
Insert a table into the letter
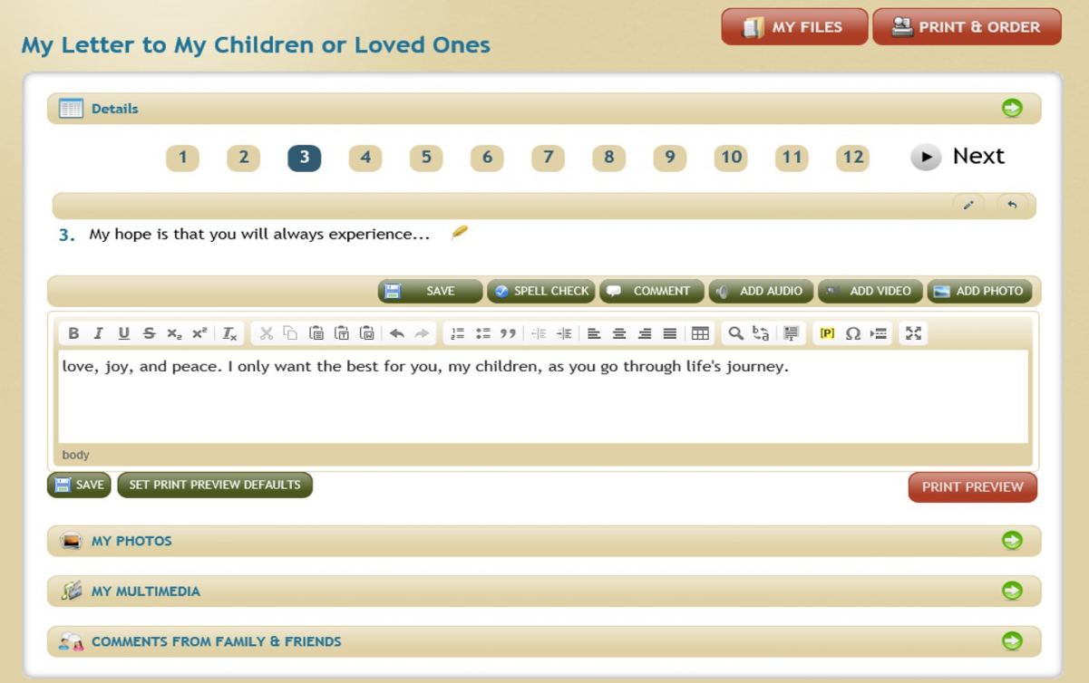point(700,333)
